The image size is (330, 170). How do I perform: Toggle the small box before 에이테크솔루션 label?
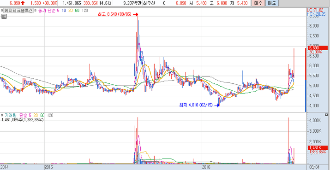2,10
